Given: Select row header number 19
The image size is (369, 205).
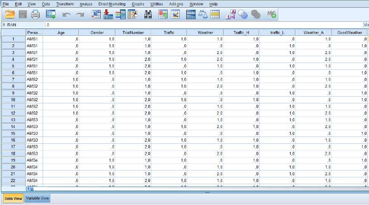Looking at the screenshot, I should (13, 160).
